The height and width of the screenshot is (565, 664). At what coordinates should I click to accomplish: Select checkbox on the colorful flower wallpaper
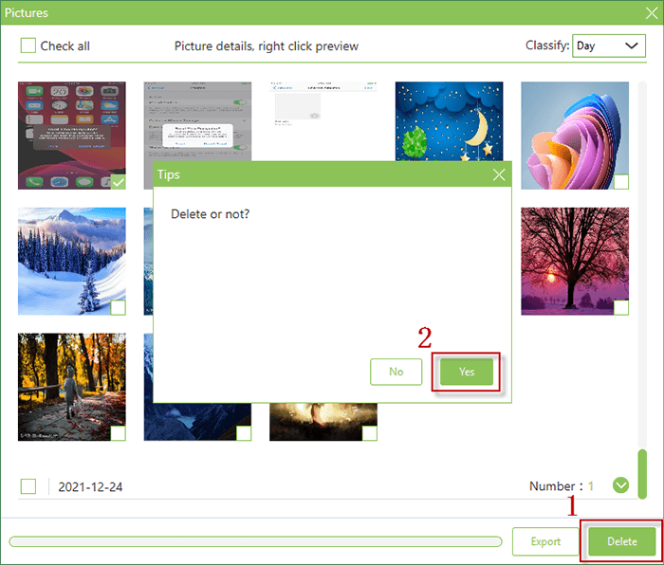(621, 182)
